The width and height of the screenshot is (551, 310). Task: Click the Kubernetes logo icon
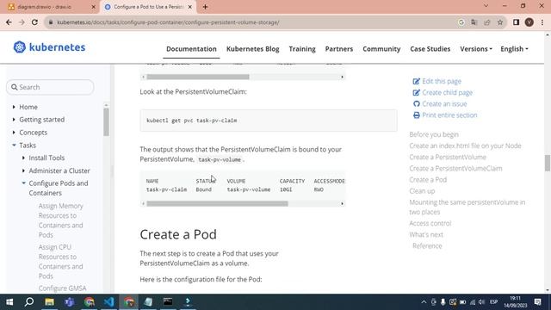pos(20,47)
